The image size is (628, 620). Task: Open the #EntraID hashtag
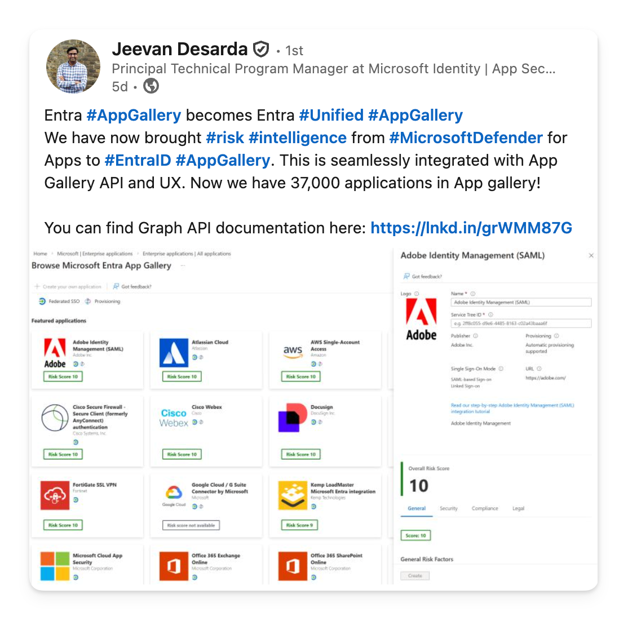click(x=138, y=160)
